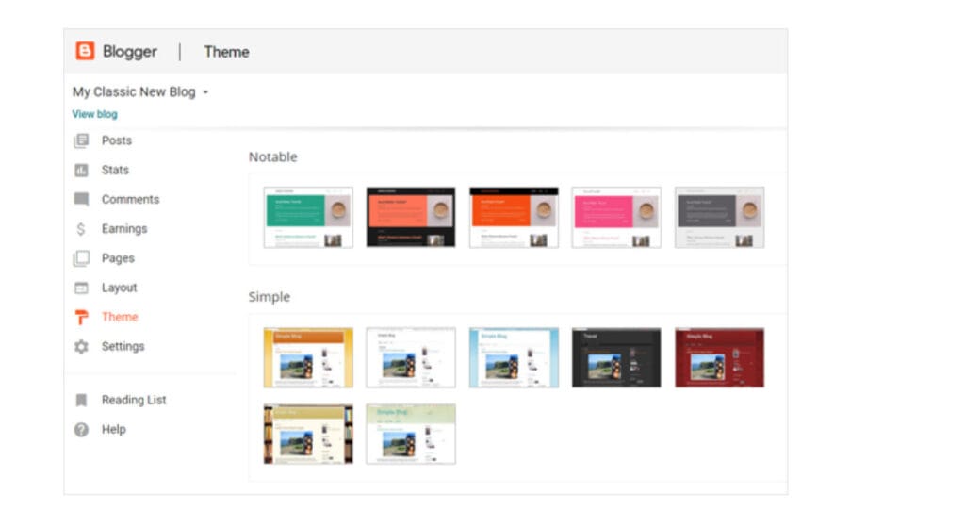
Task: Select Earnings in the sidebar
Action: [124, 229]
